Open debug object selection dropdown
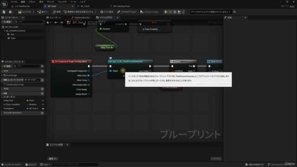 click(x=211, y=12)
